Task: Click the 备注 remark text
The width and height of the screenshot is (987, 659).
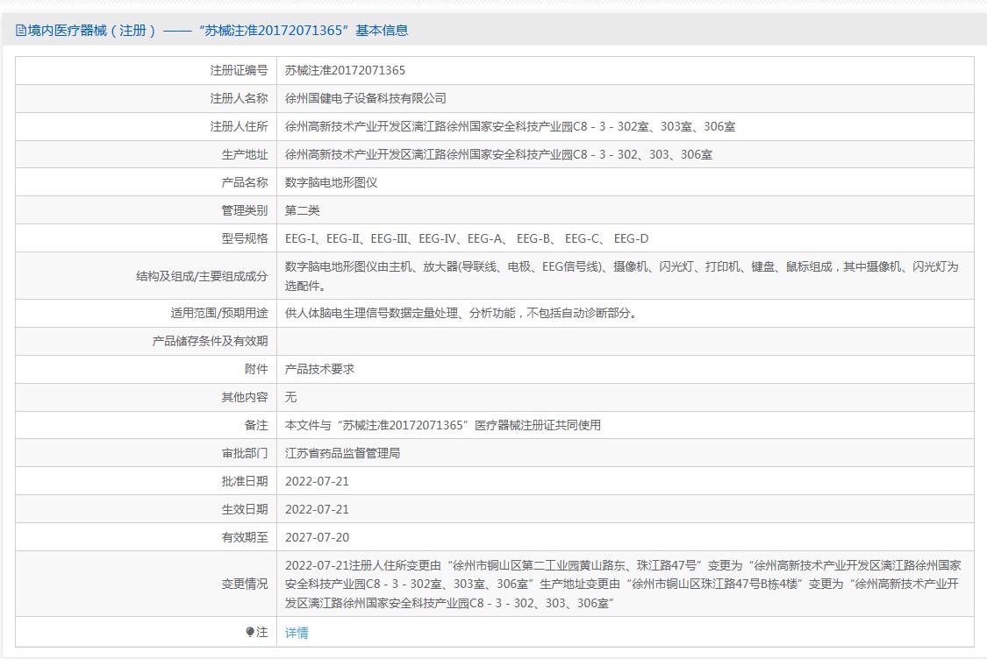Action: (443, 425)
